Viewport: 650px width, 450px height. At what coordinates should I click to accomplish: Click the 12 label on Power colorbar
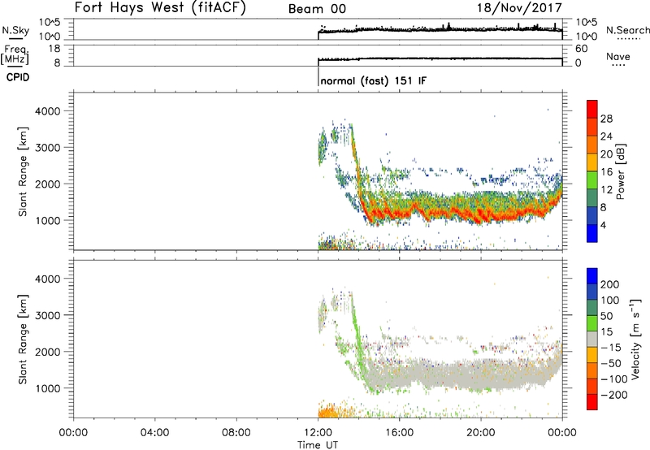(606, 190)
